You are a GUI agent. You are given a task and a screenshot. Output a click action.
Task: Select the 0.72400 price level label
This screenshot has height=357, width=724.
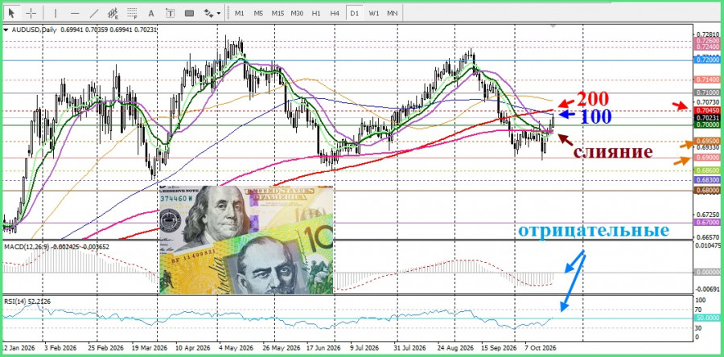(x=707, y=47)
